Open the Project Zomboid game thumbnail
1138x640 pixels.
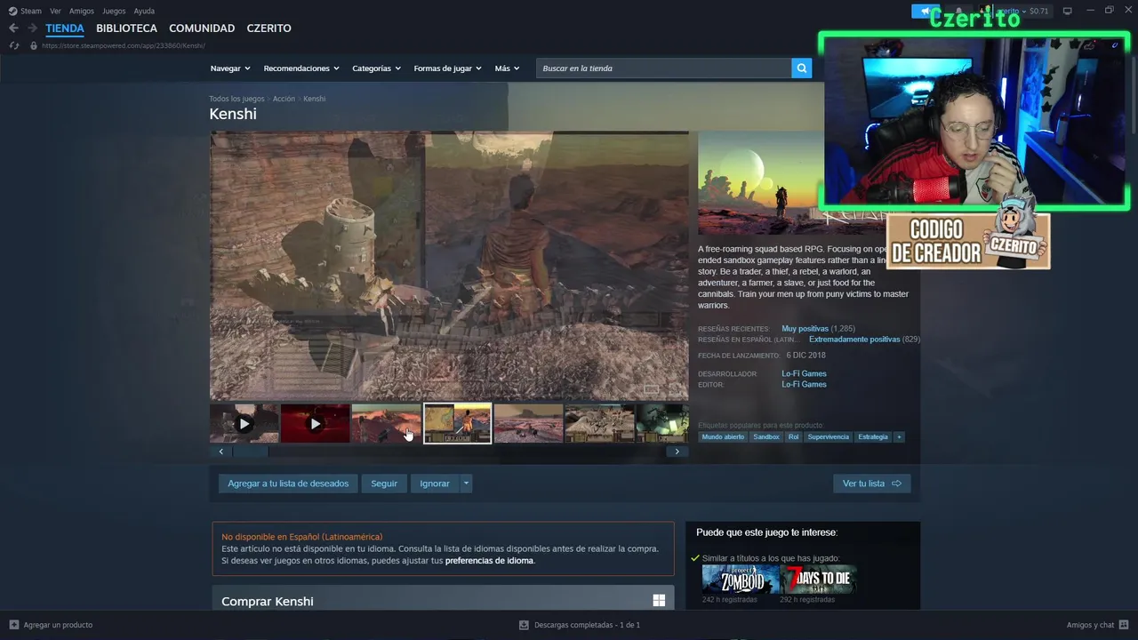[741, 580]
